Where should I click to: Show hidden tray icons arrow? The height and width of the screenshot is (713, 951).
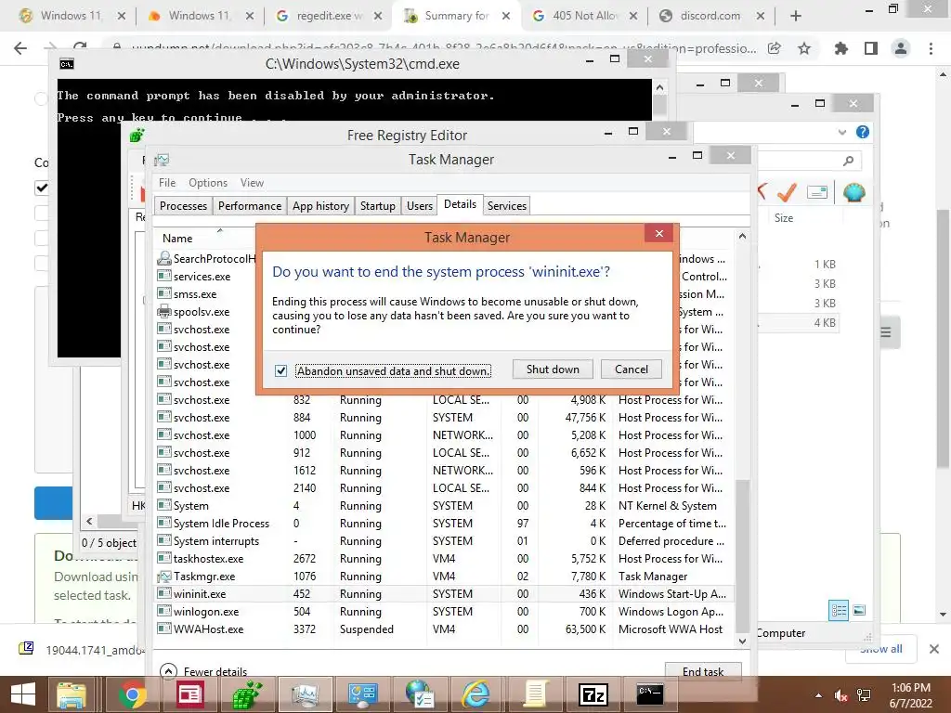[x=819, y=695]
